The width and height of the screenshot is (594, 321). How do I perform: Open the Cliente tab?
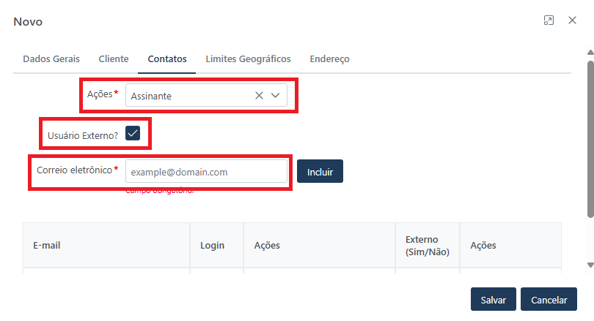pos(114,58)
